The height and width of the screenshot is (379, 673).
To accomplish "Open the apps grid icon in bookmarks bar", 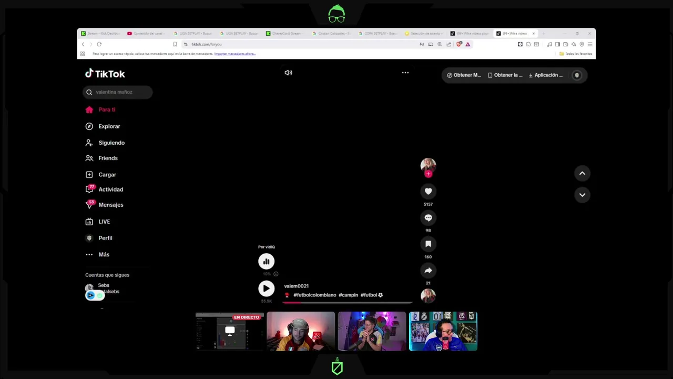I will [83, 54].
